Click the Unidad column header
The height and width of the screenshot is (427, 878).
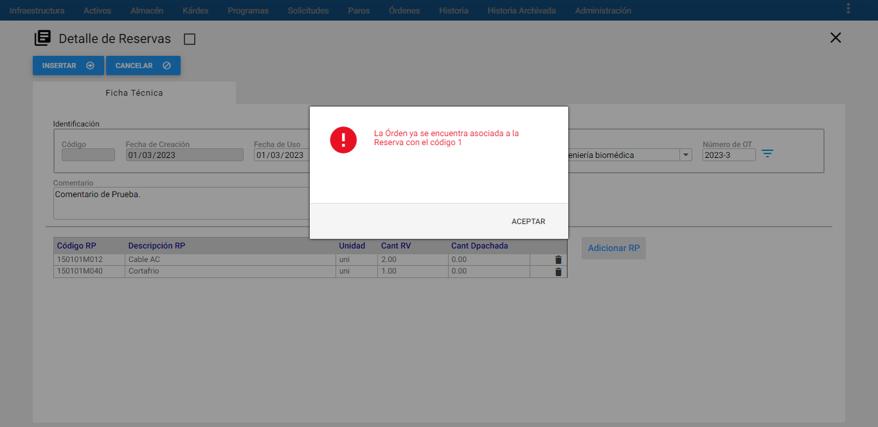coord(352,246)
